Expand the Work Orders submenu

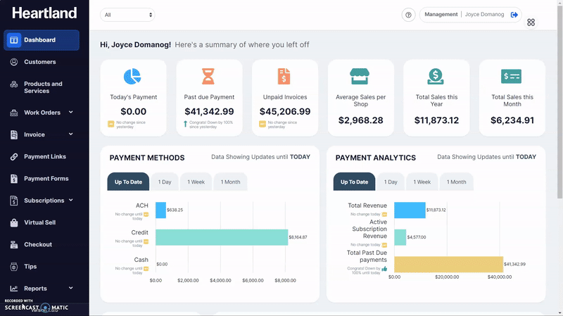coord(71,113)
